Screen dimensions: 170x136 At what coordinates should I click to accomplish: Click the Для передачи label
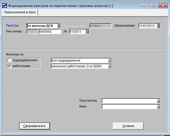coord(74,26)
